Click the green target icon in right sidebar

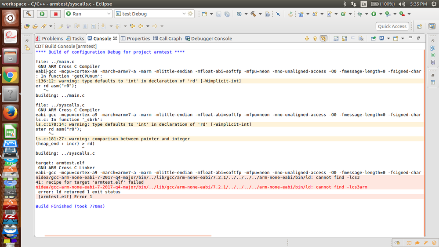[x=433, y=55]
